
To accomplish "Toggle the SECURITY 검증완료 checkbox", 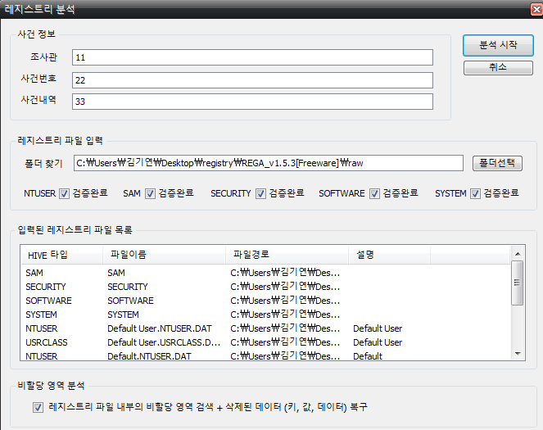I will [260, 193].
